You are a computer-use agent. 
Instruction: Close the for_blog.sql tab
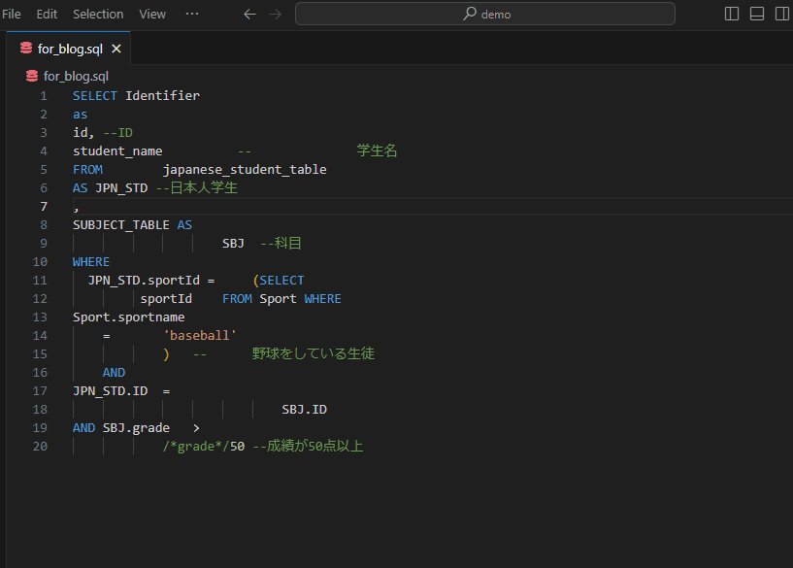coord(116,49)
